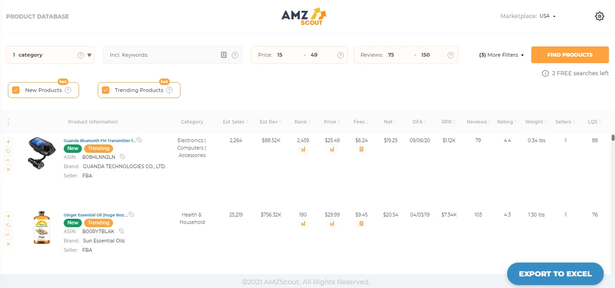Sort by Est Rev column
The image size is (615, 288).
[270, 122]
